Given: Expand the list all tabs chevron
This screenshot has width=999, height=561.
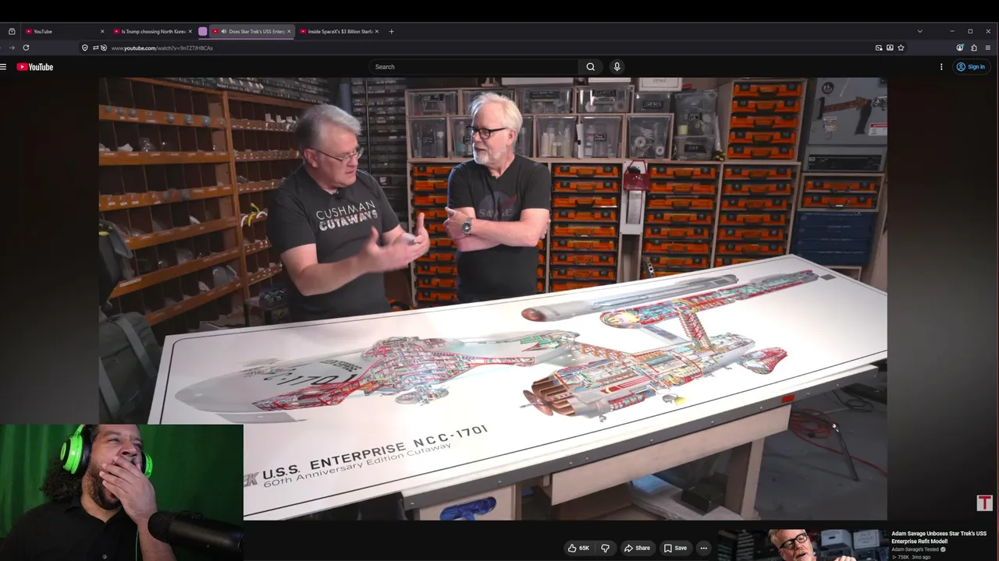Looking at the screenshot, I should tap(920, 31).
